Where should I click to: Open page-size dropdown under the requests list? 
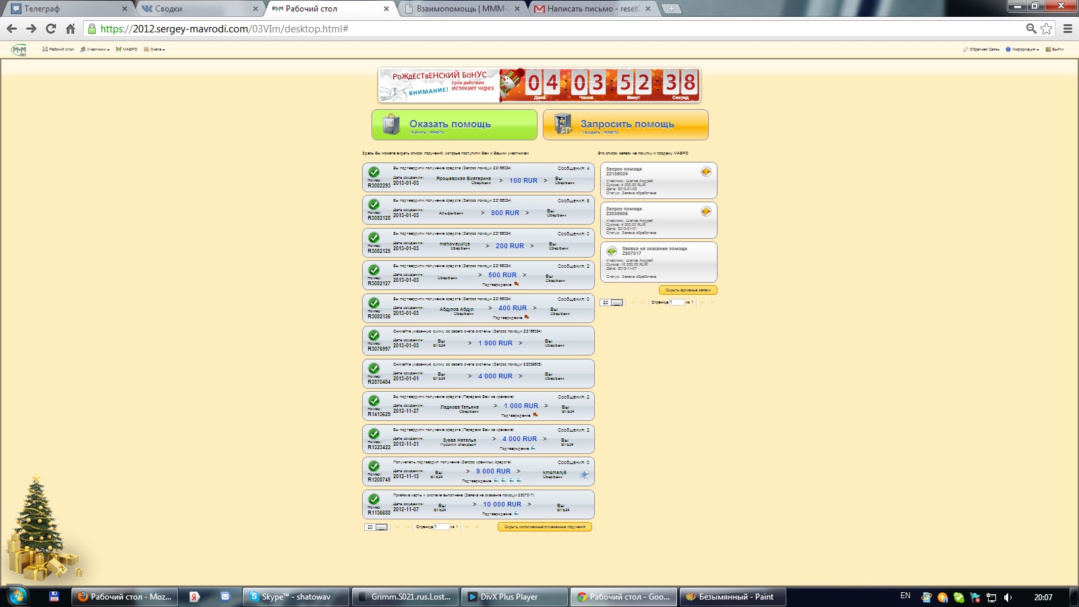612,302
